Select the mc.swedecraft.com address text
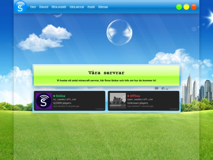The height and width of the screenshot is (160, 213). pyautogui.click(x=65, y=100)
